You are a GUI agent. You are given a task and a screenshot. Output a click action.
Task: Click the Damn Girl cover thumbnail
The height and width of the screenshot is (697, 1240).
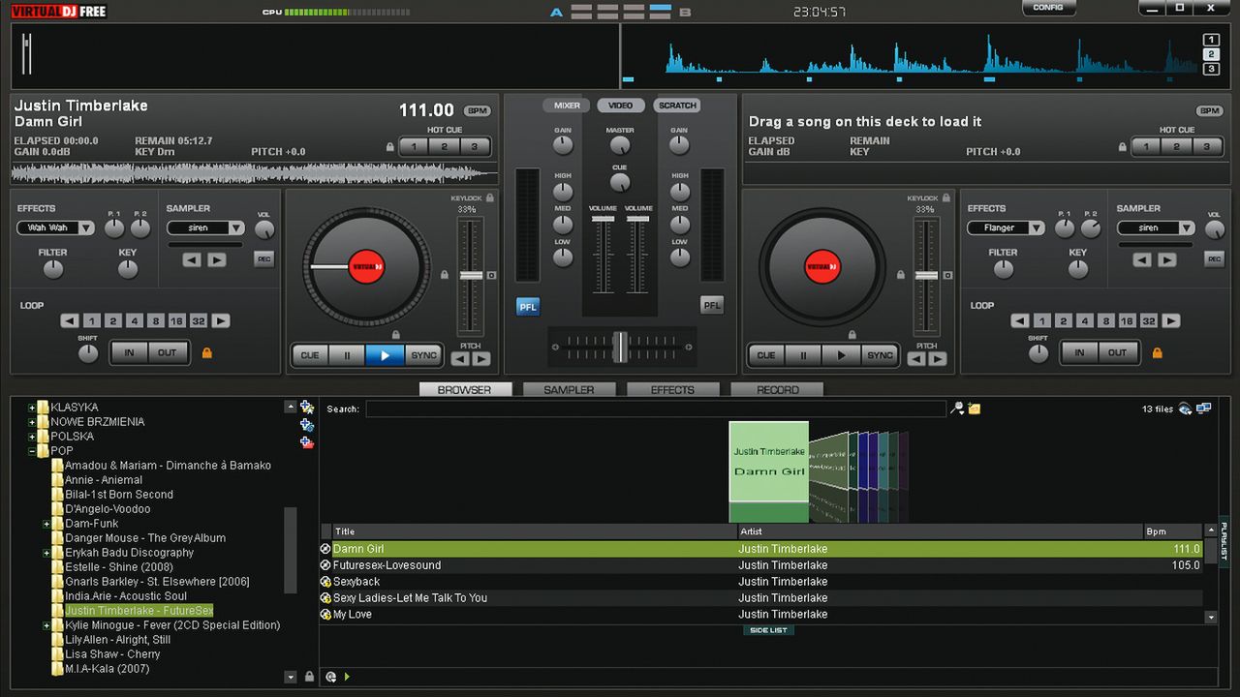pyautogui.click(x=768, y=472)
